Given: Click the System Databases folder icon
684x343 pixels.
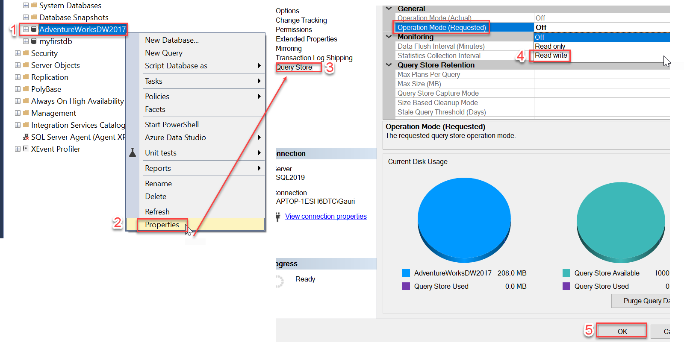Looking at the screenshot, I should pyautogui.click(x=34, y=6).
